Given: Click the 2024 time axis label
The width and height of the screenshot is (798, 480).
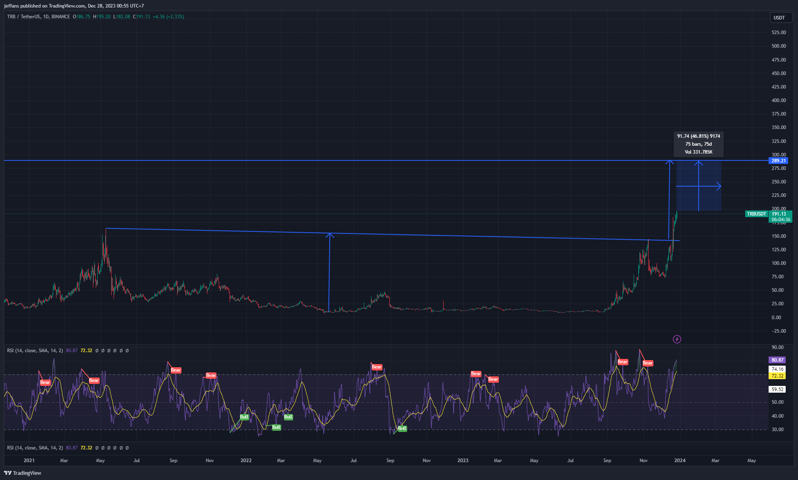Looking at the screenshot, I should [x=680, y=461].
